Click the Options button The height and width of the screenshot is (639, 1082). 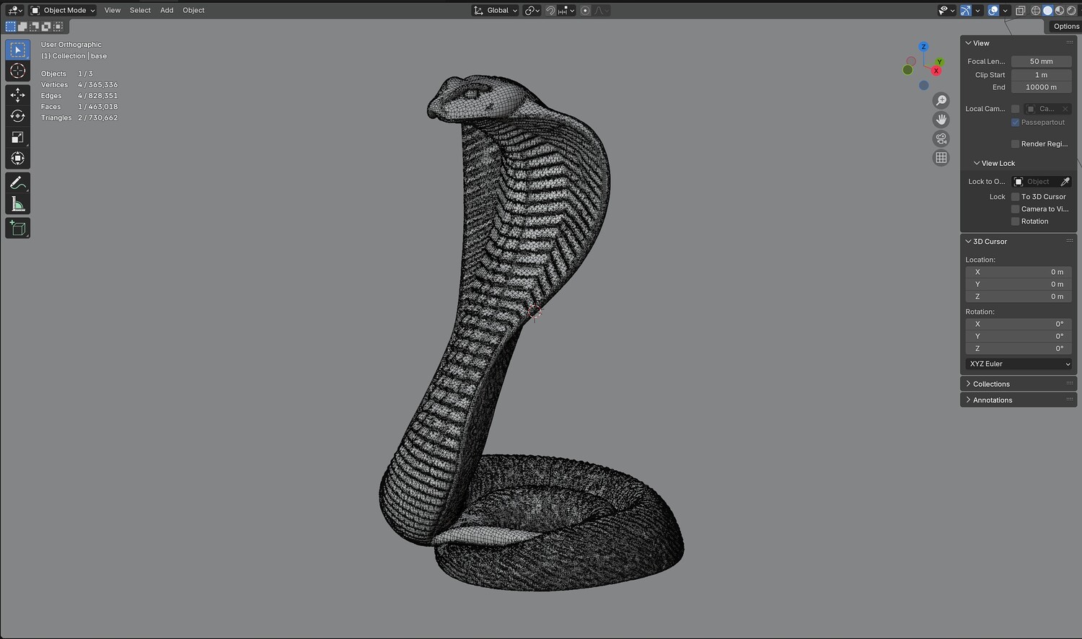(1065, 27)
